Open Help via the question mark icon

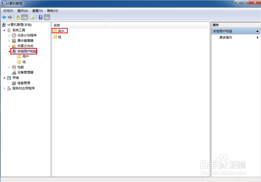pos(40,17)
